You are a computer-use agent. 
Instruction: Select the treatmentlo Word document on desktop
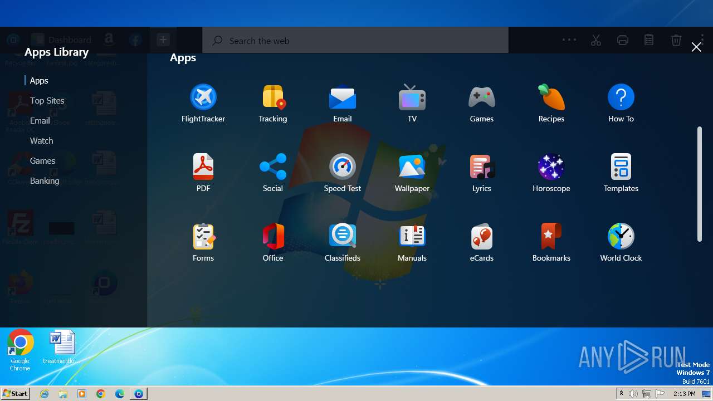(62, 348)
